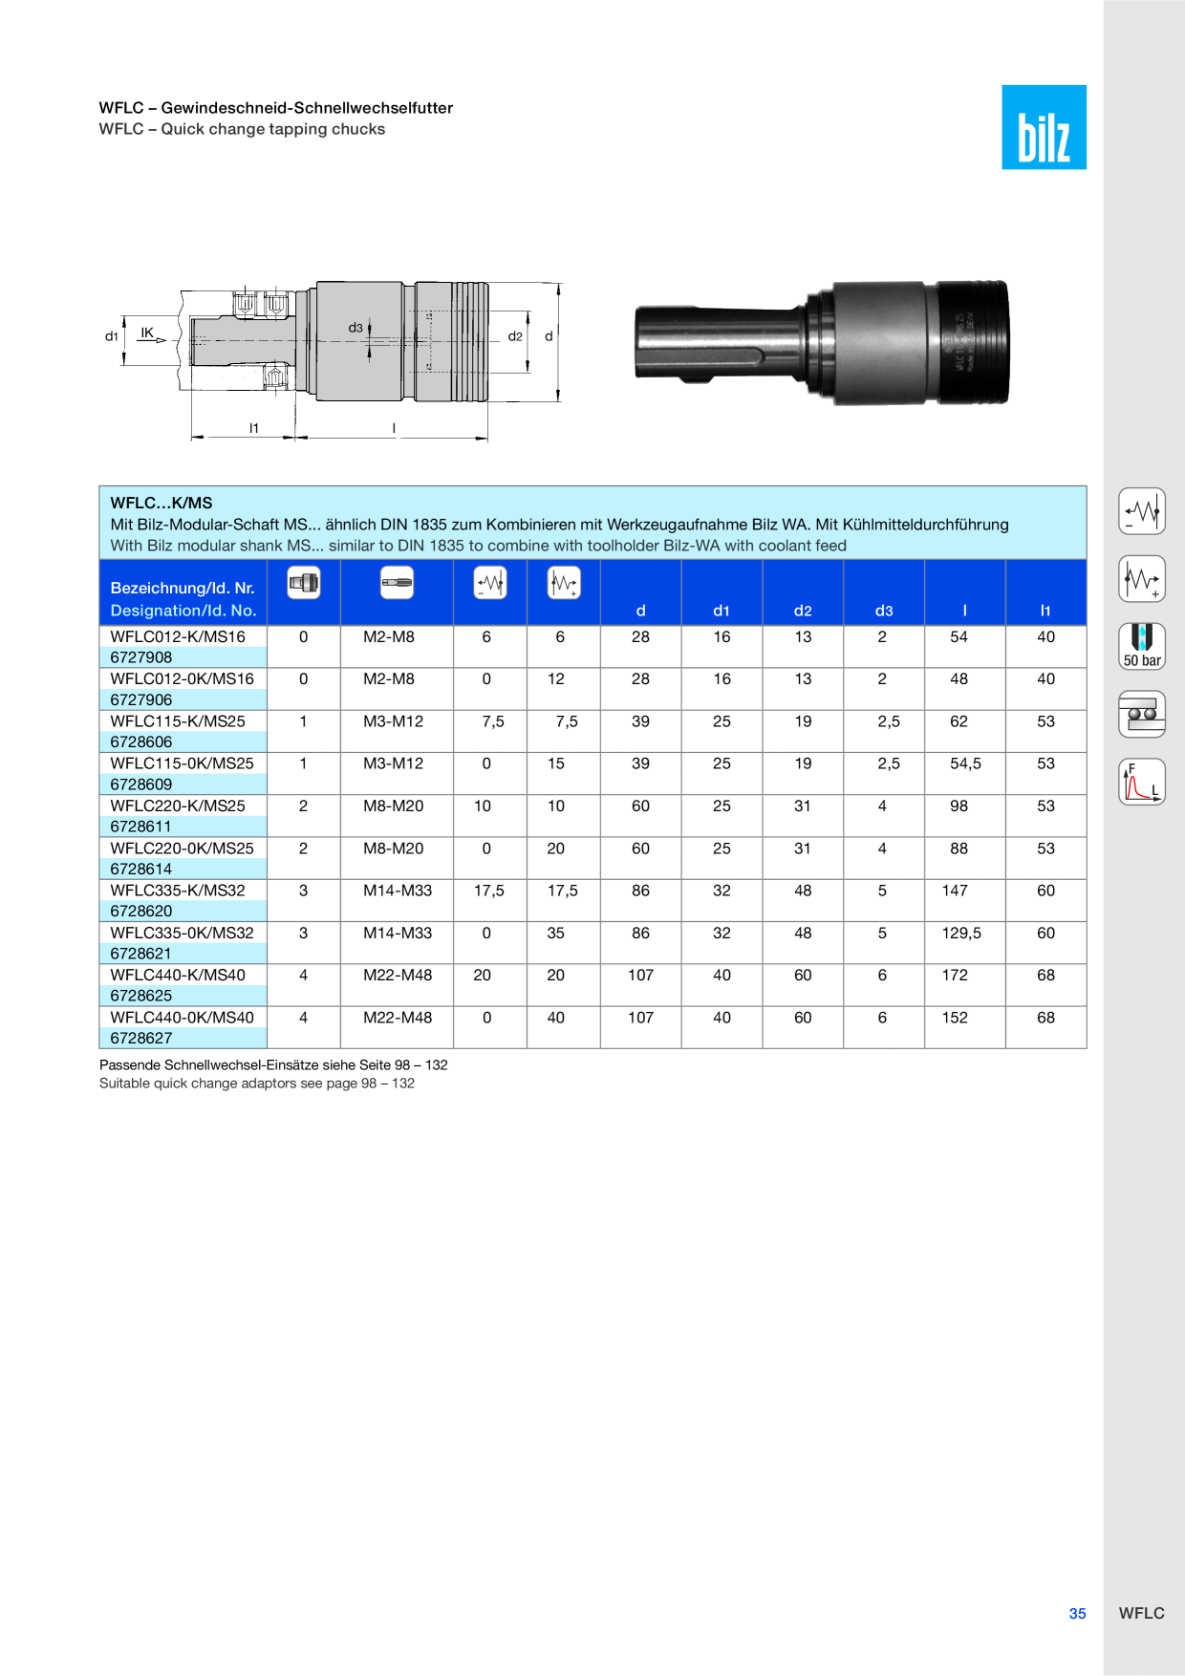Click the 'Bezeichnung/Id. Nr.' header
The width and height of the screenshot is (1185, 1676).
coord(183,588)
